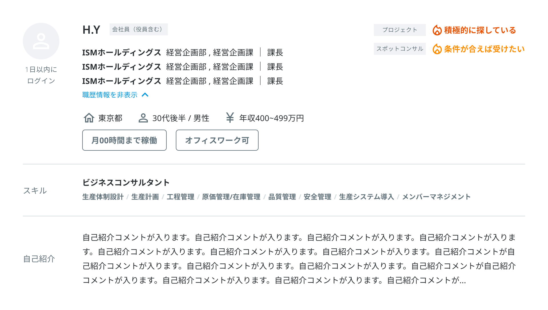Click the person icon beside 30代後半

click(x=143, y=118)
